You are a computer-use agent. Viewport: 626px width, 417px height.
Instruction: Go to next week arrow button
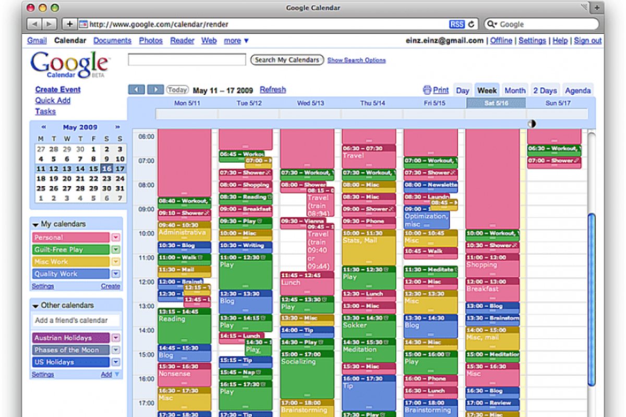(x=155, y=90)
